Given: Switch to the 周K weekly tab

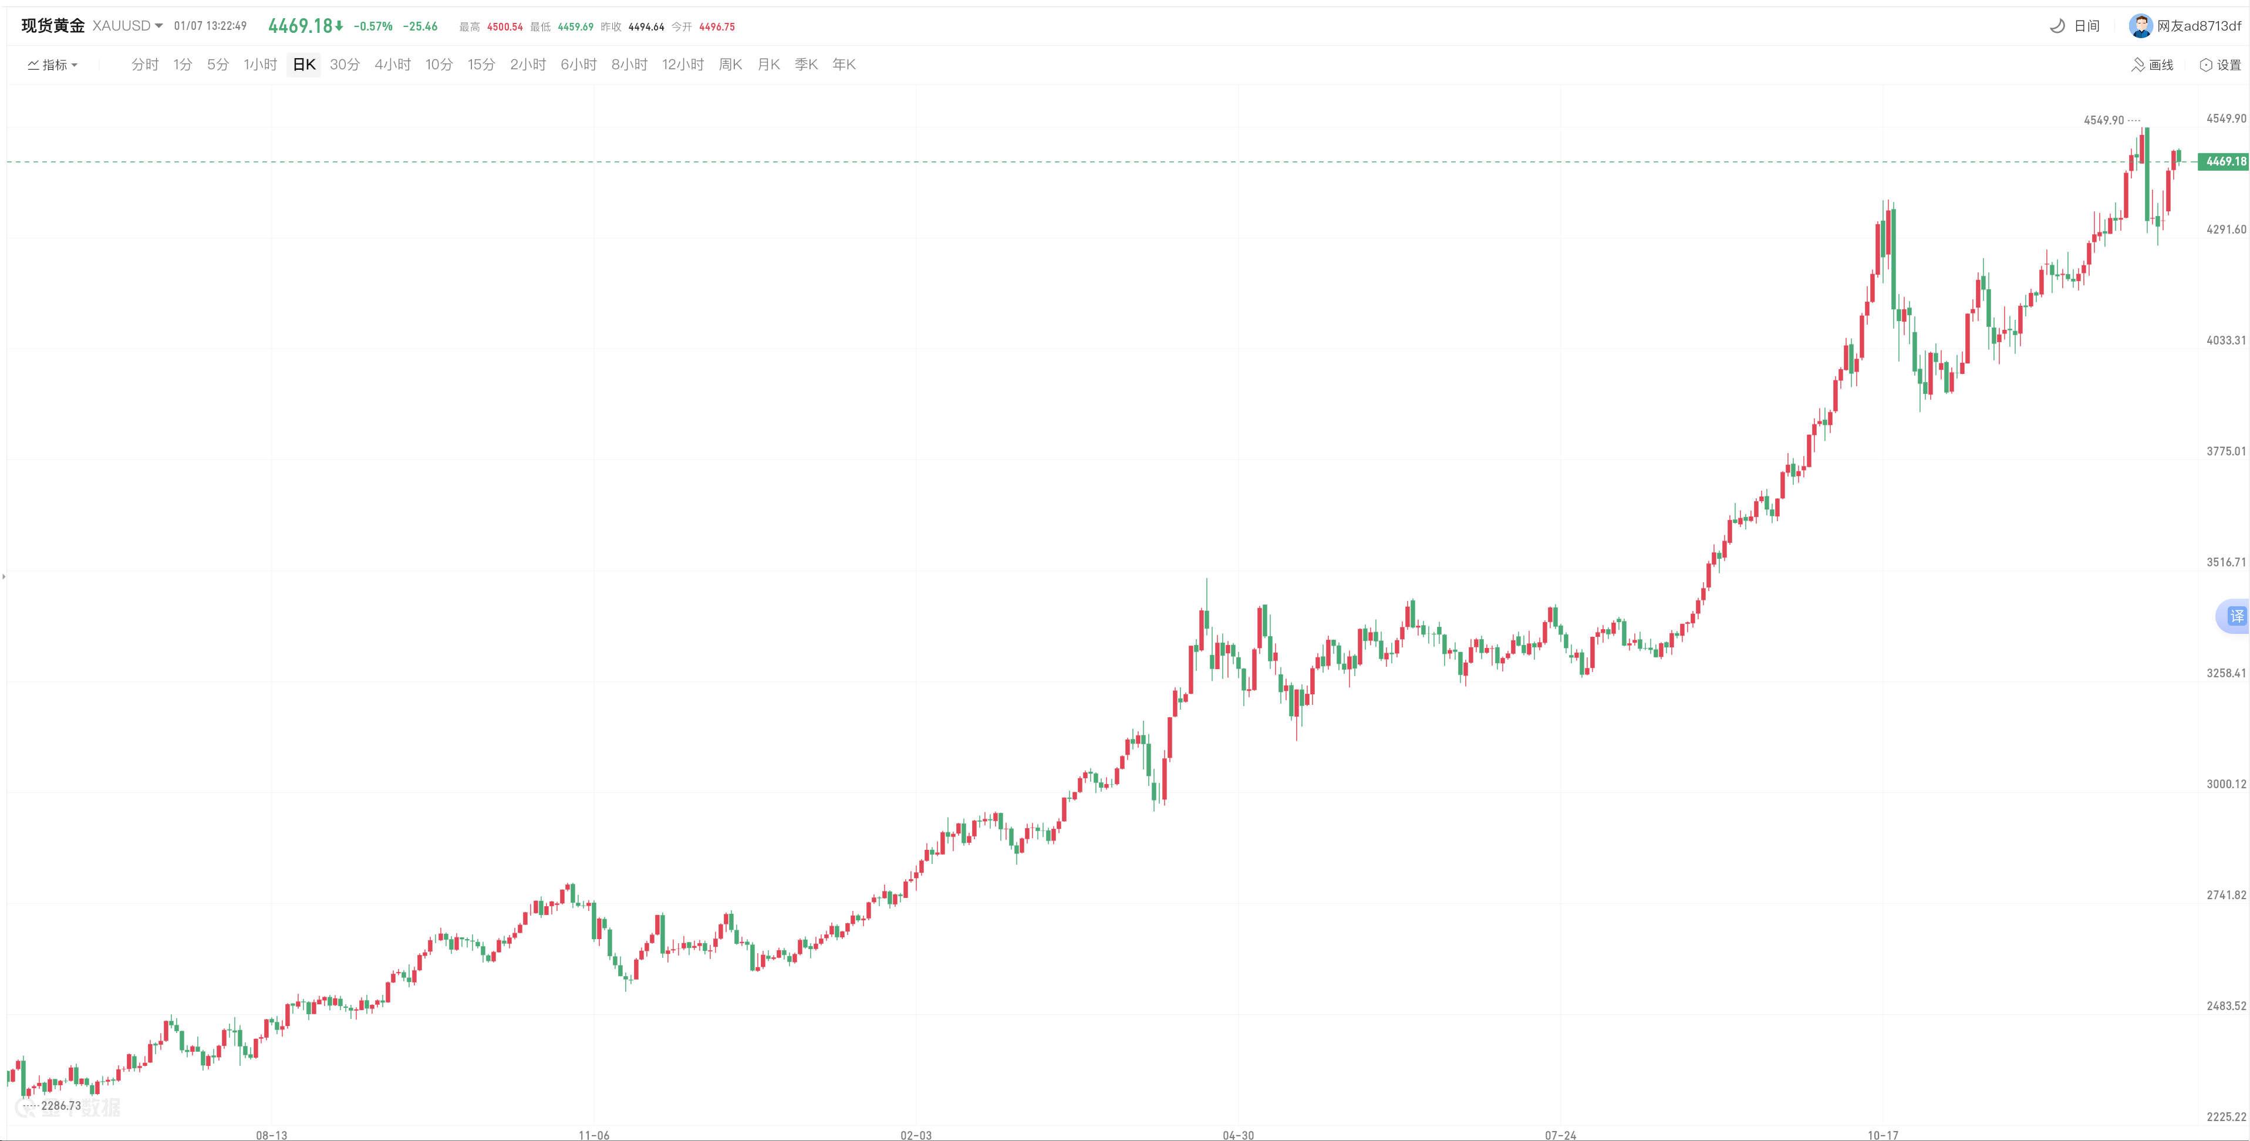Looking at the screenshot, I should (730, 65).
